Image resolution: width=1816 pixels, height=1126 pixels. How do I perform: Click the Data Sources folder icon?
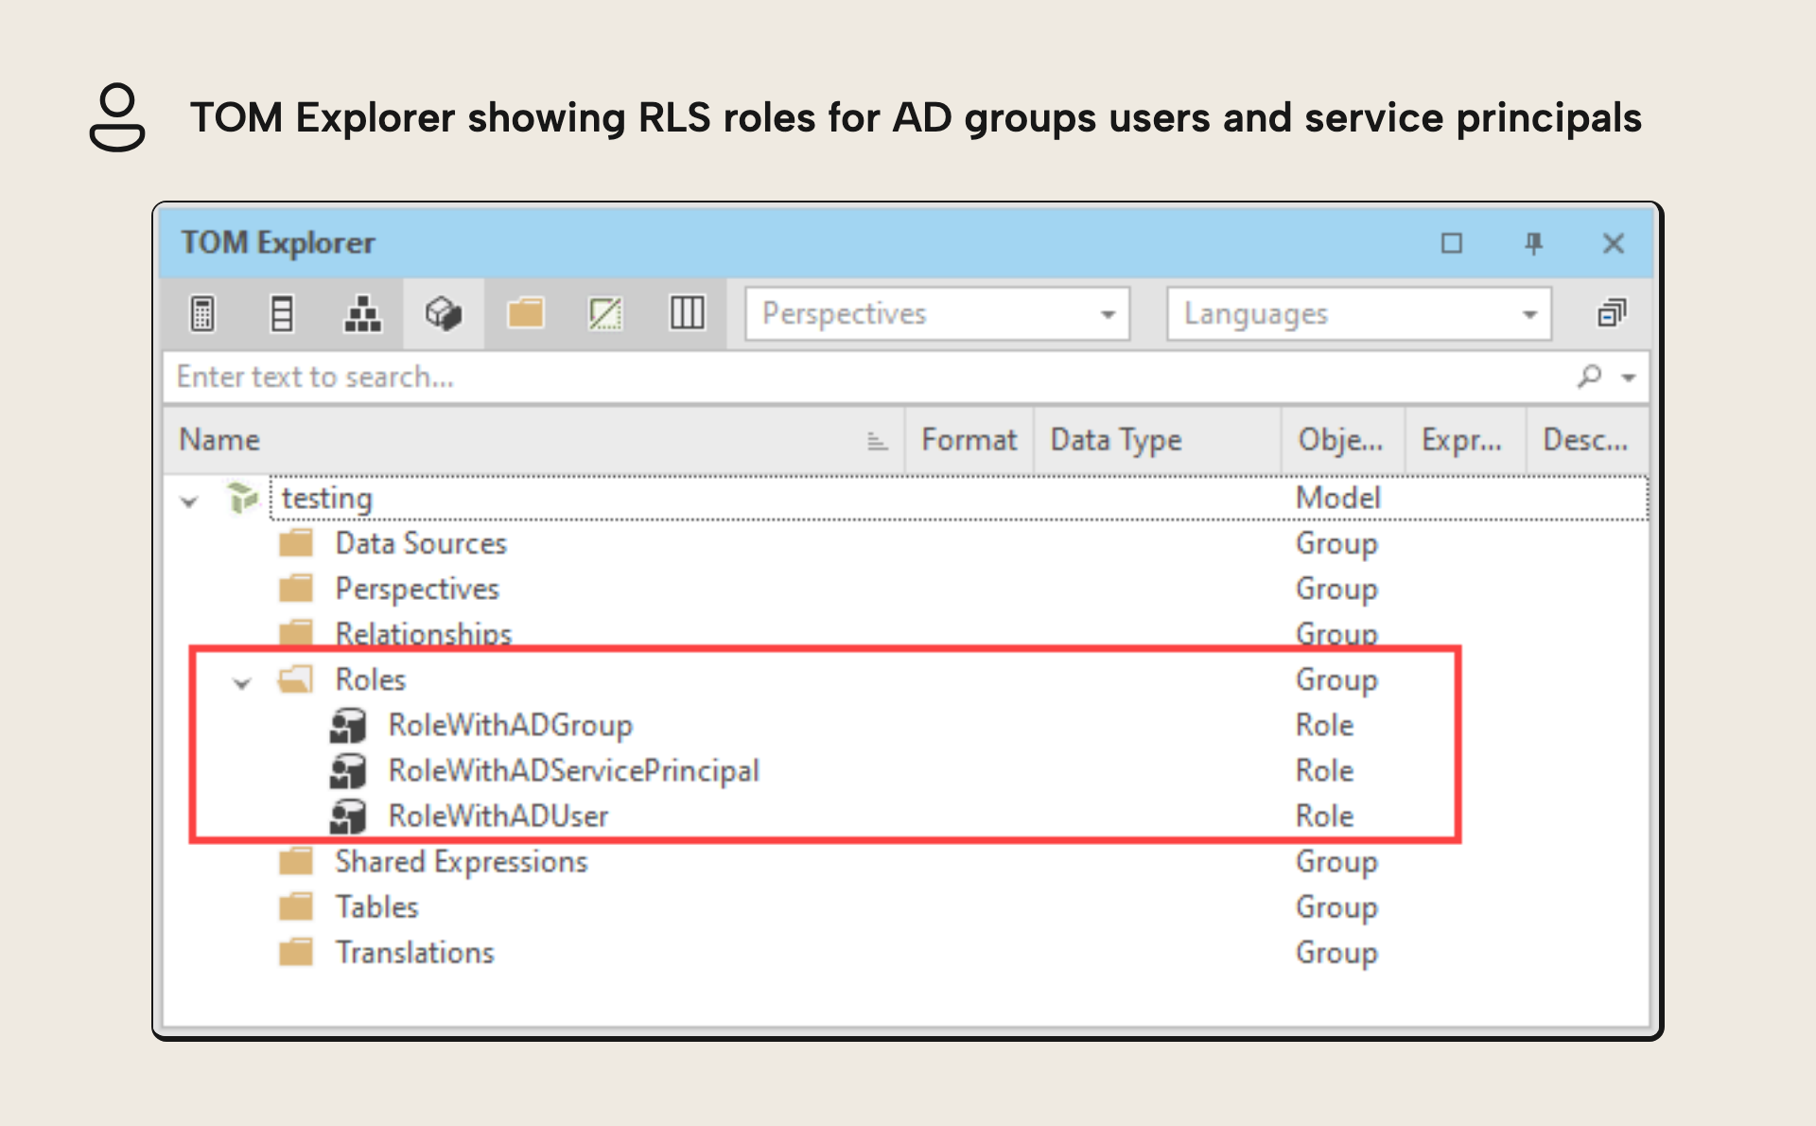296,543
